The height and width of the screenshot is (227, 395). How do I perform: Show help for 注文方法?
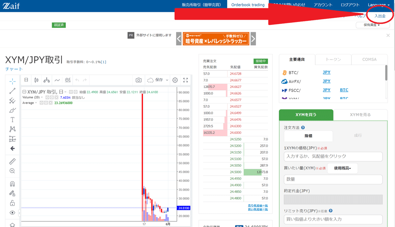[303, 127]
